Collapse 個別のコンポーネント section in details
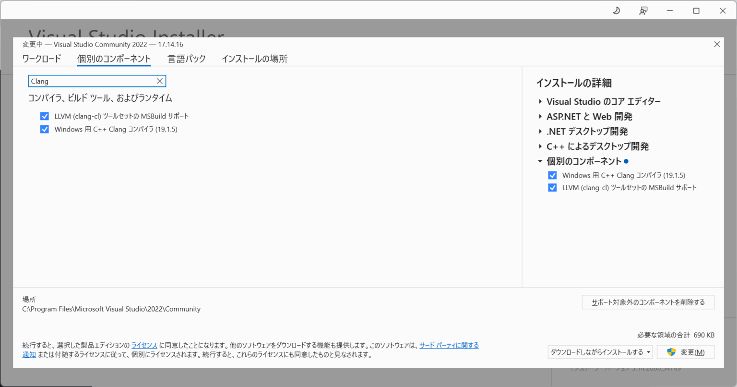Viewport: 737px width, 387px height. 540,161
